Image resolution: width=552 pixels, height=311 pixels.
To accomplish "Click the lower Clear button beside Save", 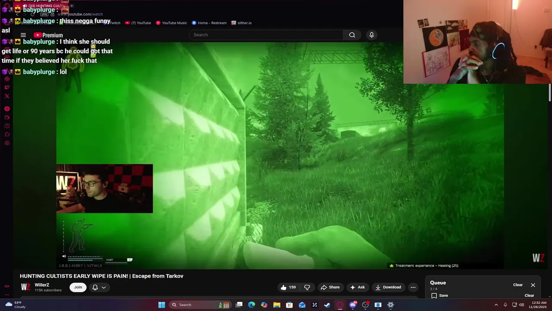I will (529, 295).
